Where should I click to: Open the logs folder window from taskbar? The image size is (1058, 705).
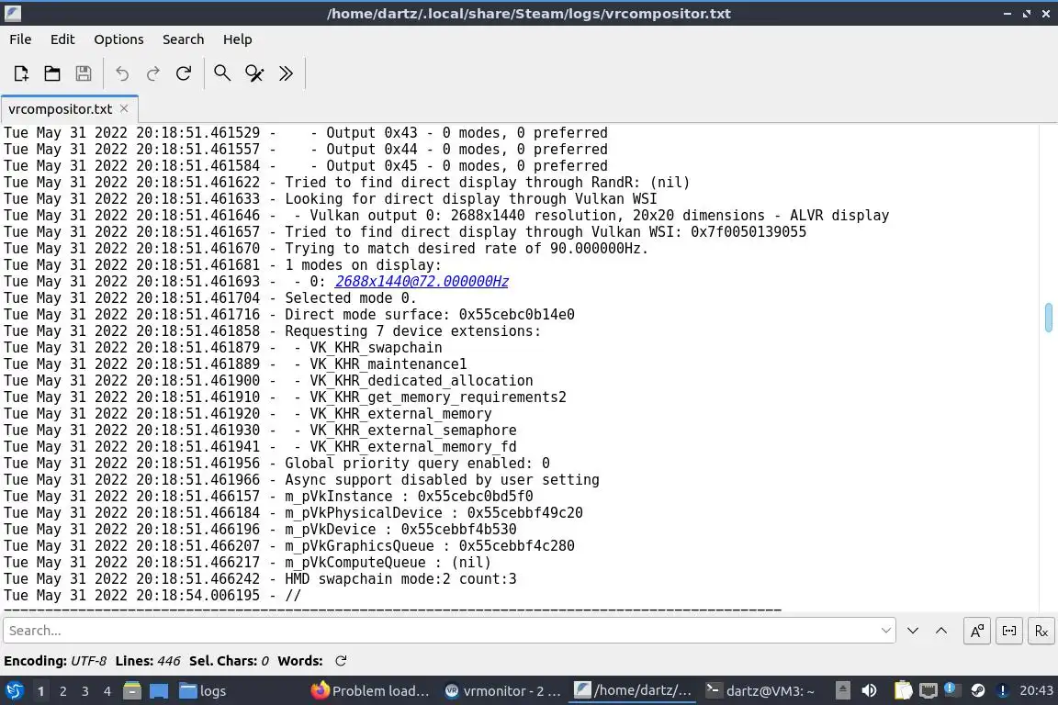202,691
